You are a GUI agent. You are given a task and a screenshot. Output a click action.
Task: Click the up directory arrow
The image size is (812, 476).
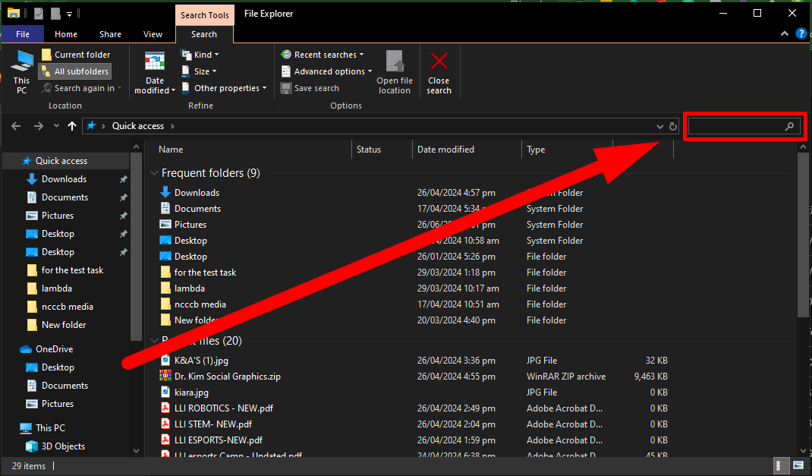[x=72, y=126]
